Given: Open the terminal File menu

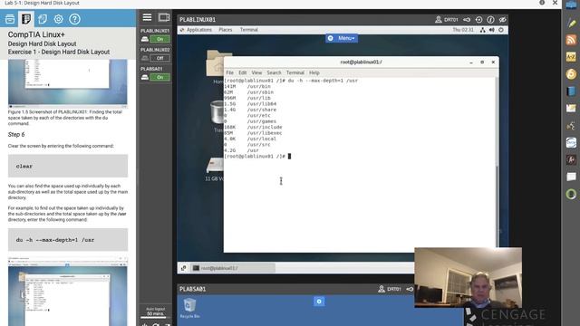Looking at the screenshot, I should click(x=229, y=72).
